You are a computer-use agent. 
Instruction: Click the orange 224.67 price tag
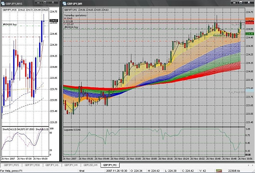point(250,19)
